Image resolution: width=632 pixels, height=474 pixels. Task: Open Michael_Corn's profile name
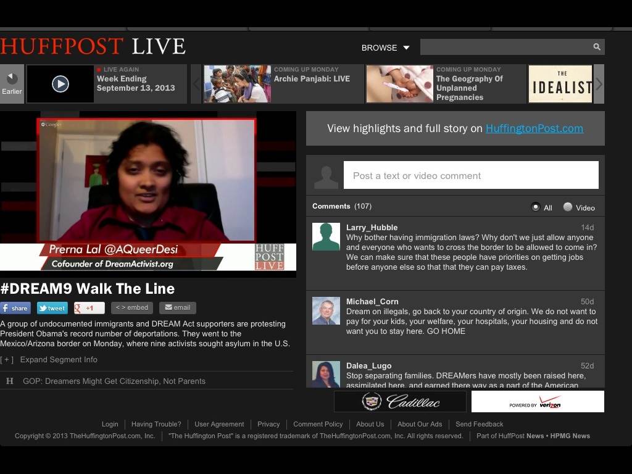point(372,301)
